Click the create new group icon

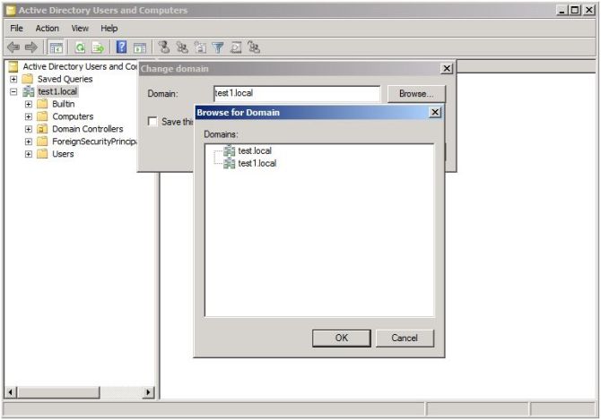click(182, 47)
